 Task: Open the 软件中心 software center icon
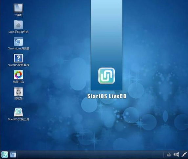(18, 75)
